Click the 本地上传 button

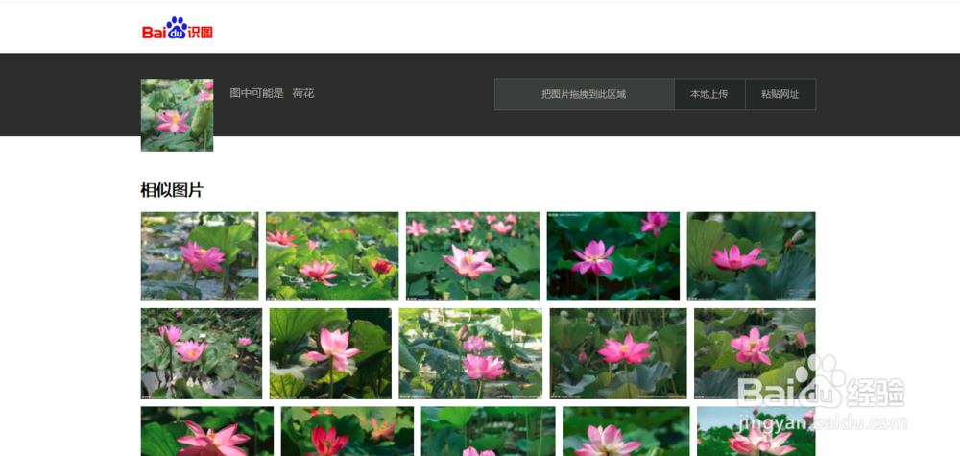(709, 94)
